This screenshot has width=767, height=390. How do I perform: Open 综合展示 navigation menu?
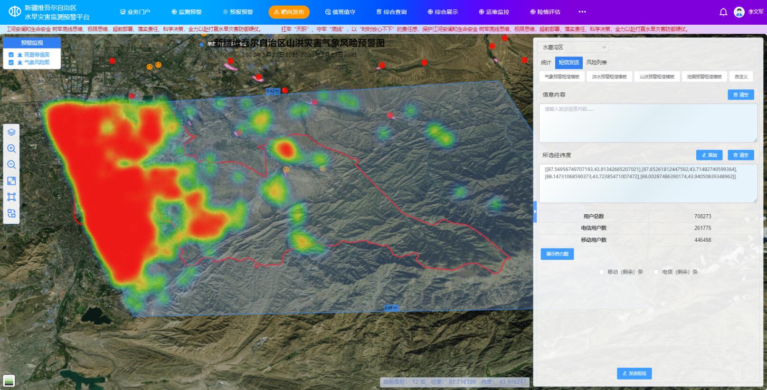pyautogui.click(x=443, y=12)
